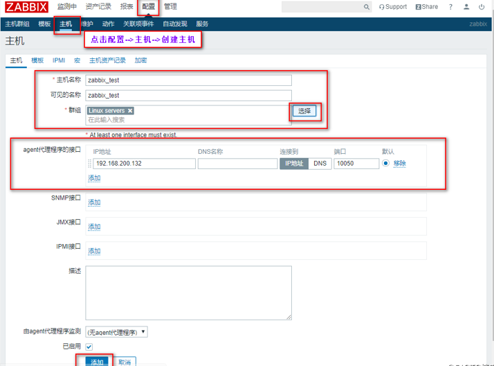Click 添加 for JMX接口
The image size is (494, 366).
tap(94, 227)
